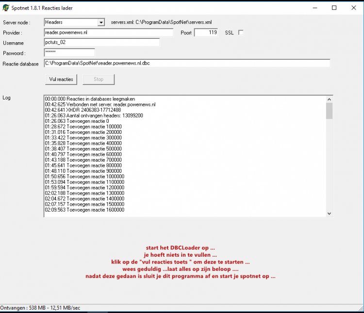Click the log scrollbar up arrow
364x313 pixels.
coord(329,99)
